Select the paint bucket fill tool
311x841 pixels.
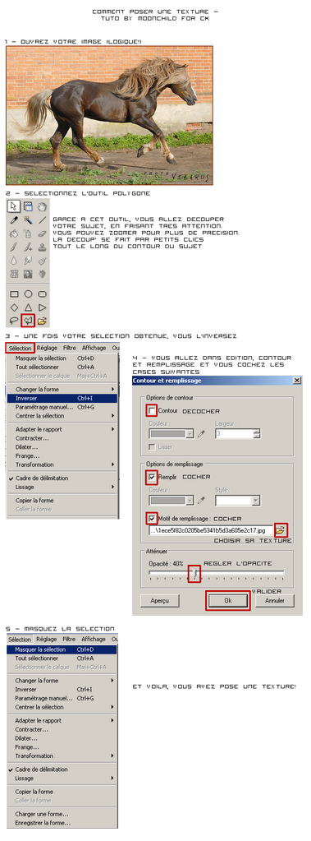(14, 233)
